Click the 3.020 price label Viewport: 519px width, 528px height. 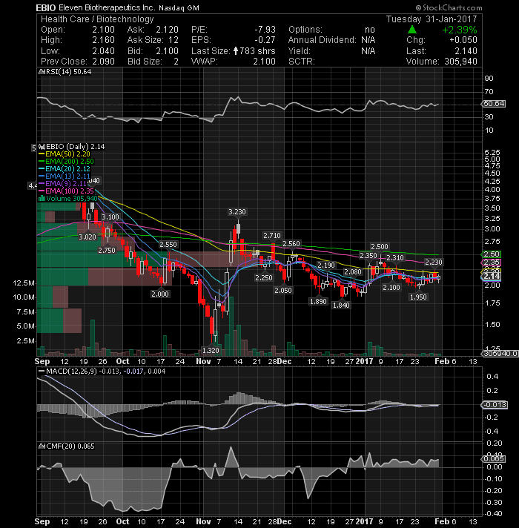point(87,237)
